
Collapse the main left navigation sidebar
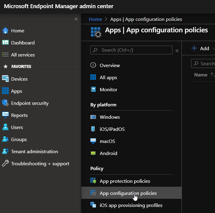(76, 19)
